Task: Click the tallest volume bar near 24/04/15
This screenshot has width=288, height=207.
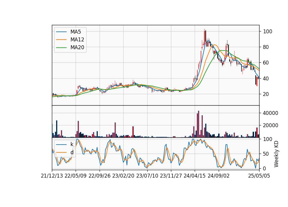Action: [x=199, y=124]
